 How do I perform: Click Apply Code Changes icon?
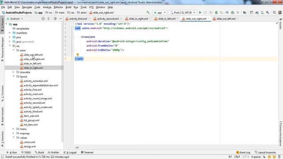tap(211, 13)
